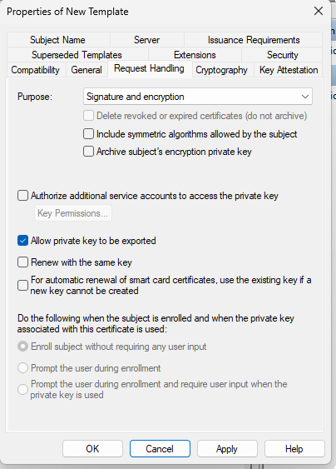336x469 pixels.
Task: Click the OK button
Action: (92, 449)
